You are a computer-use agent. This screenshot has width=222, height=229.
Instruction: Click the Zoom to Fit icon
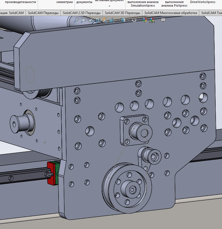point(76,20)
